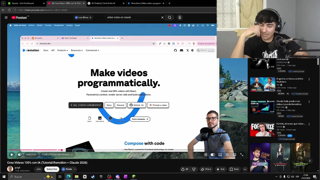Toggle autoplay switch in player

click(213, 155)
